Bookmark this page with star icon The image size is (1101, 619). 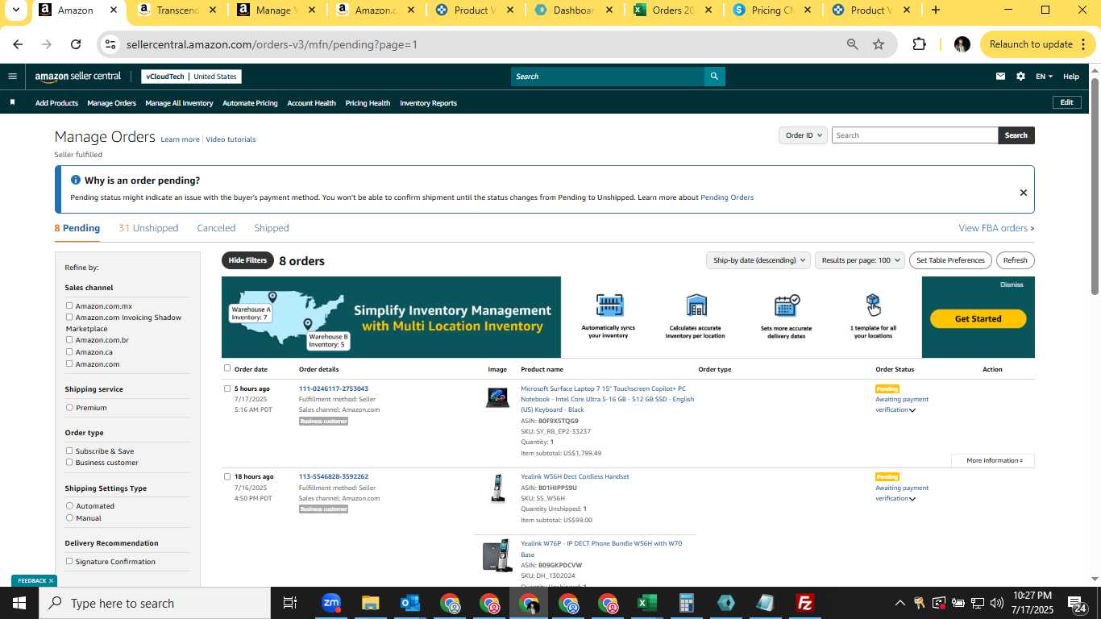[879, 44]
